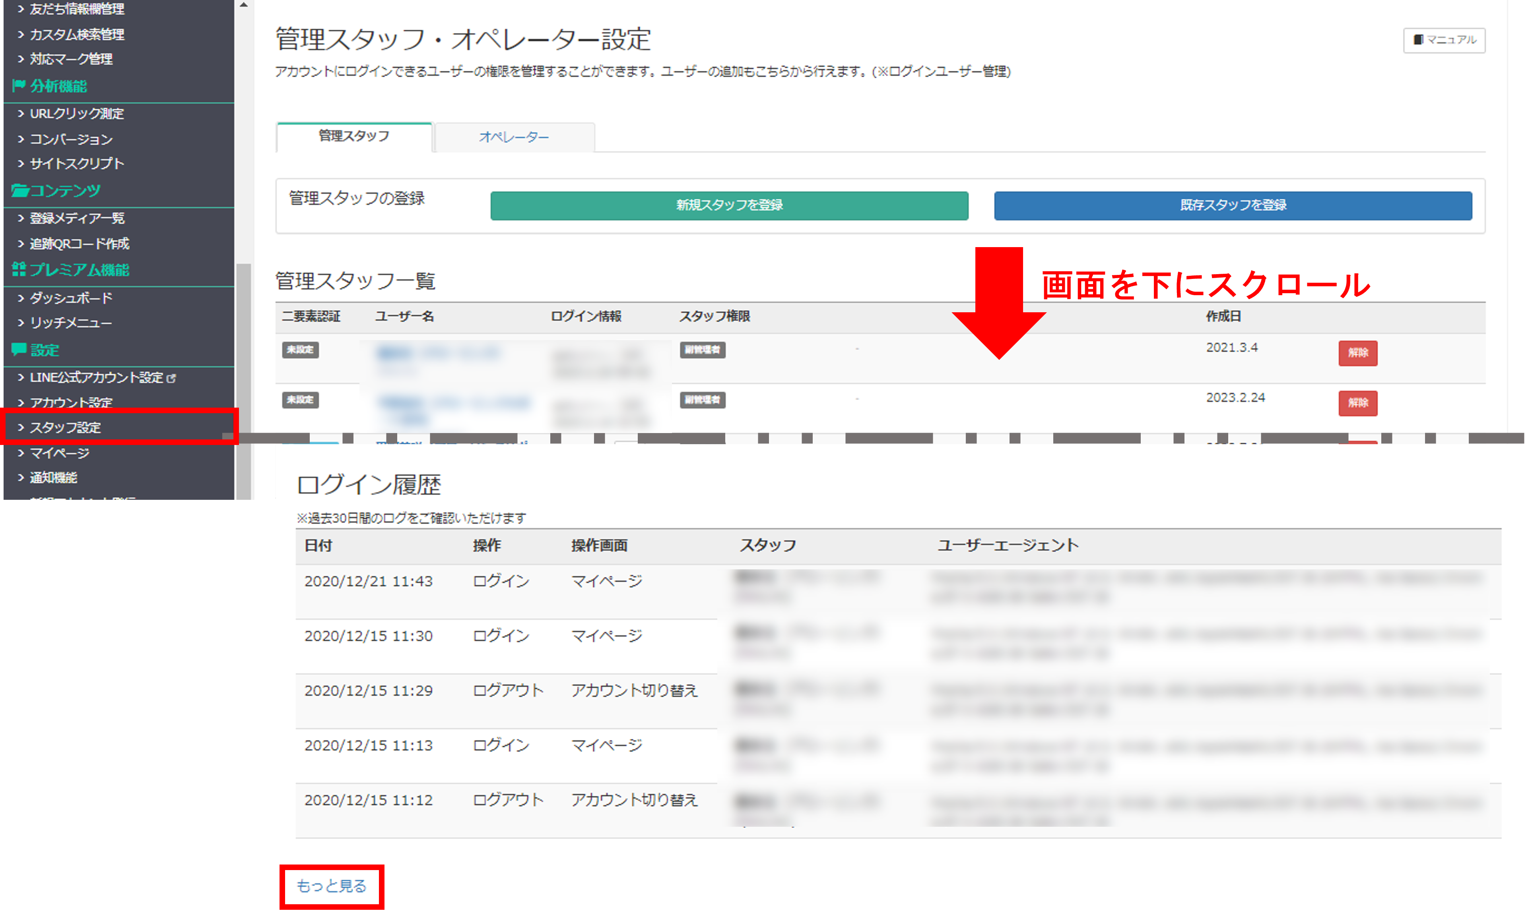1530x911 pixels.
Task: Switch to the オペレーター tab
Action: pyautogui.click(x=515, y=137)
